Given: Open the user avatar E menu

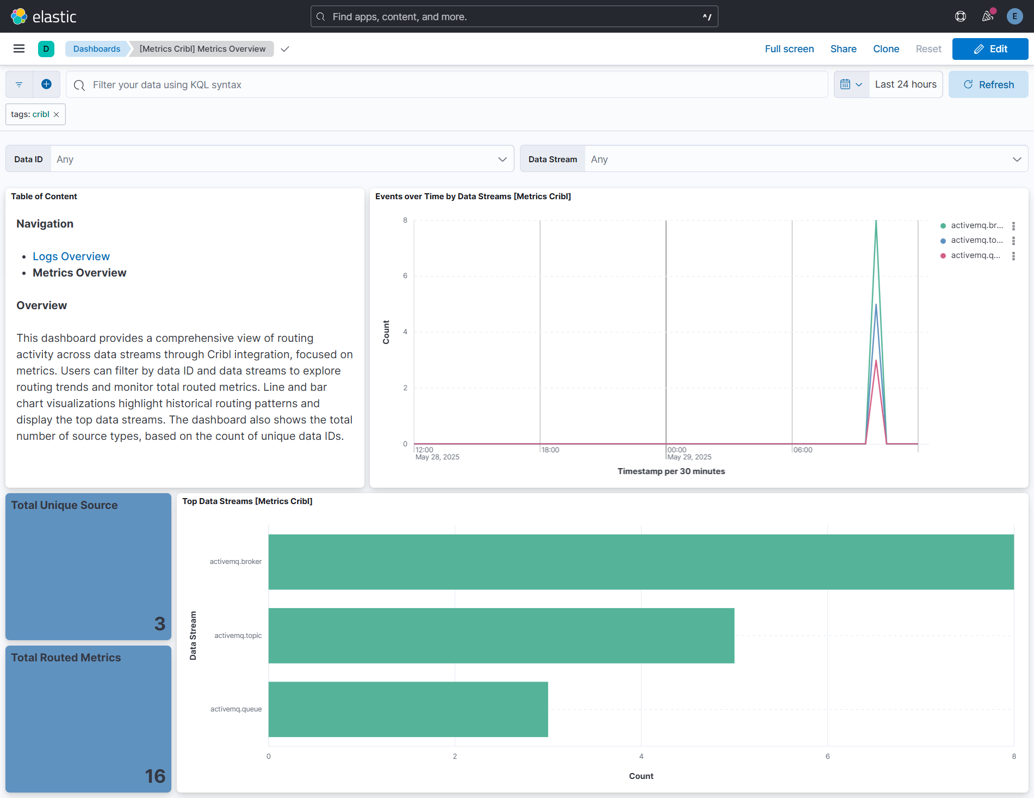Looking at the screenshot, I should point(1014,16).
